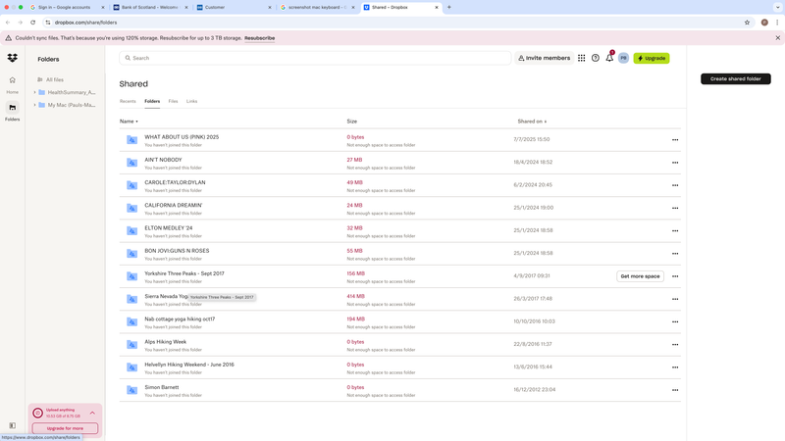This screenshot has width=785, height=441.
Task: Switch to the Links tab
Action: click(x=191, y=101)
